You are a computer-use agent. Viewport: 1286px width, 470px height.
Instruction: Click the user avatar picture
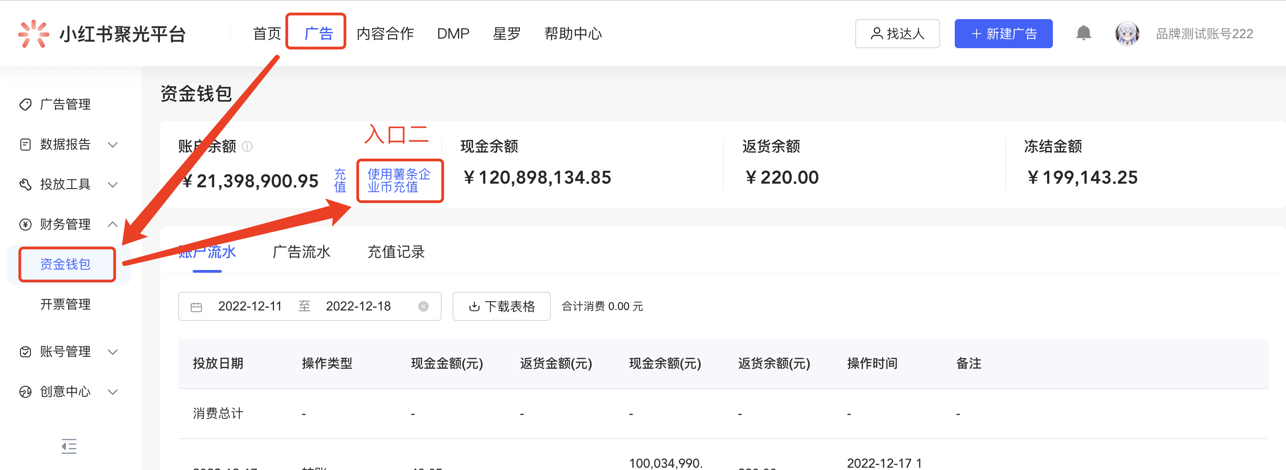[x=1127, y=34]
